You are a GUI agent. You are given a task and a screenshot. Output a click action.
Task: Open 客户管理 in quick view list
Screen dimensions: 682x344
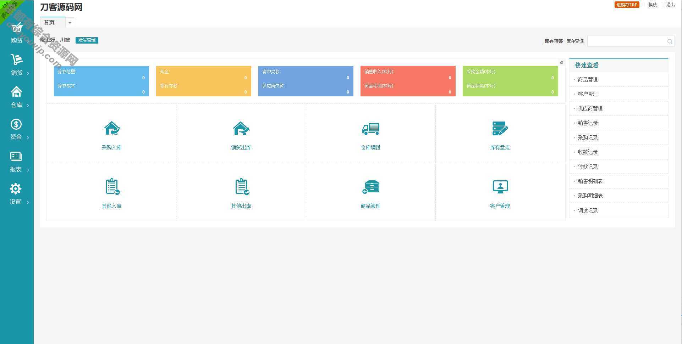coord(619,94)
